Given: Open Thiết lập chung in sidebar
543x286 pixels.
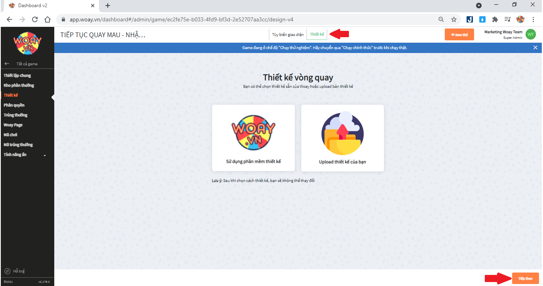Looking at the screenshot, I should [17, 76].
